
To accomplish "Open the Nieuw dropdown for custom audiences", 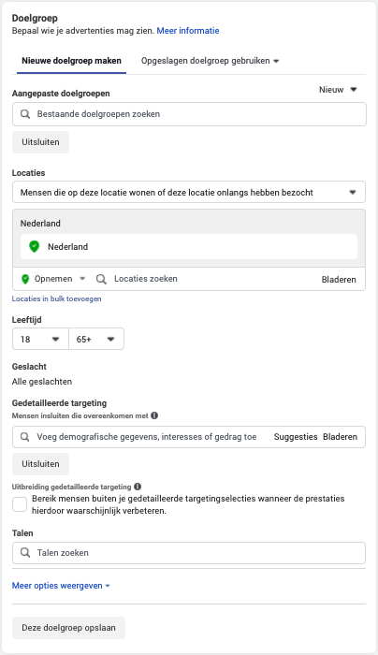I will coord(338,90).
